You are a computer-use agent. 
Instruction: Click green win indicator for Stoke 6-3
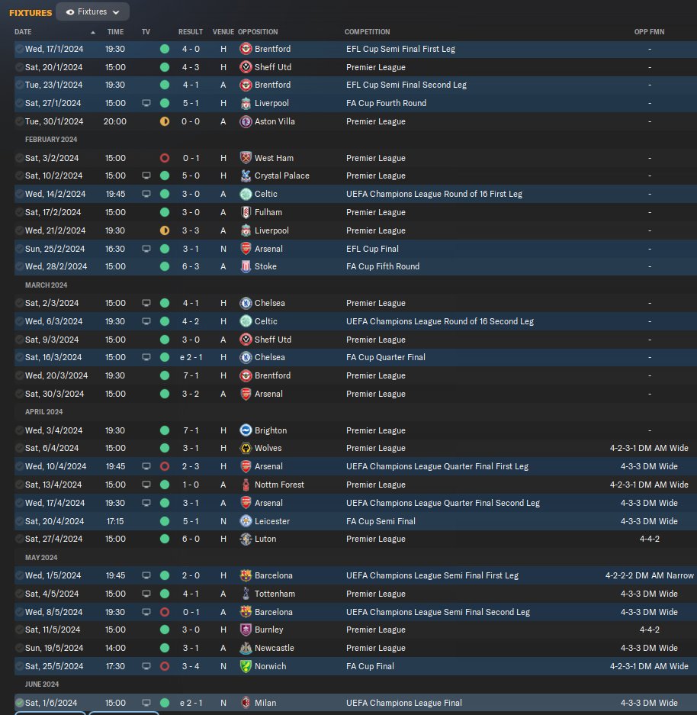(x=165, y=266)
